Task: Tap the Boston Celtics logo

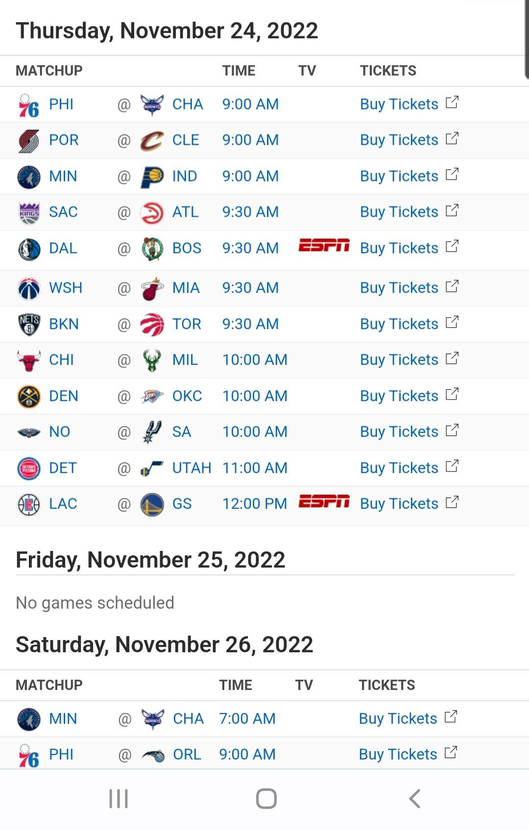Action: point(152,249)
